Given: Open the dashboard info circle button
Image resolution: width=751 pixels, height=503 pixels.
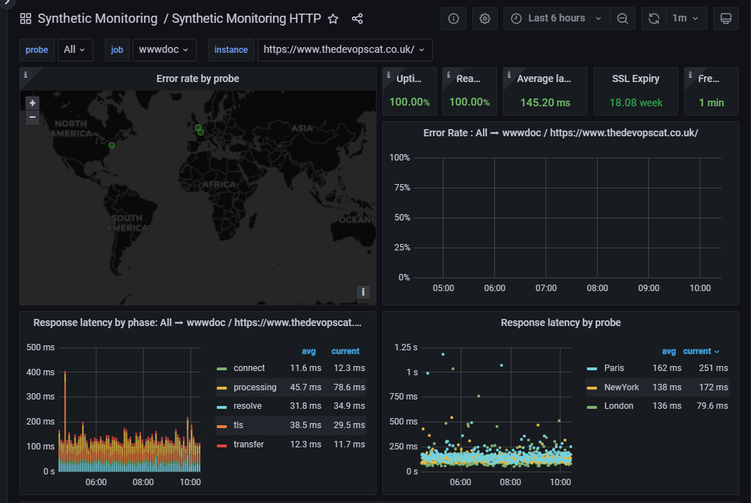Looking at the screenshot, I should click(x=454, y=19).
